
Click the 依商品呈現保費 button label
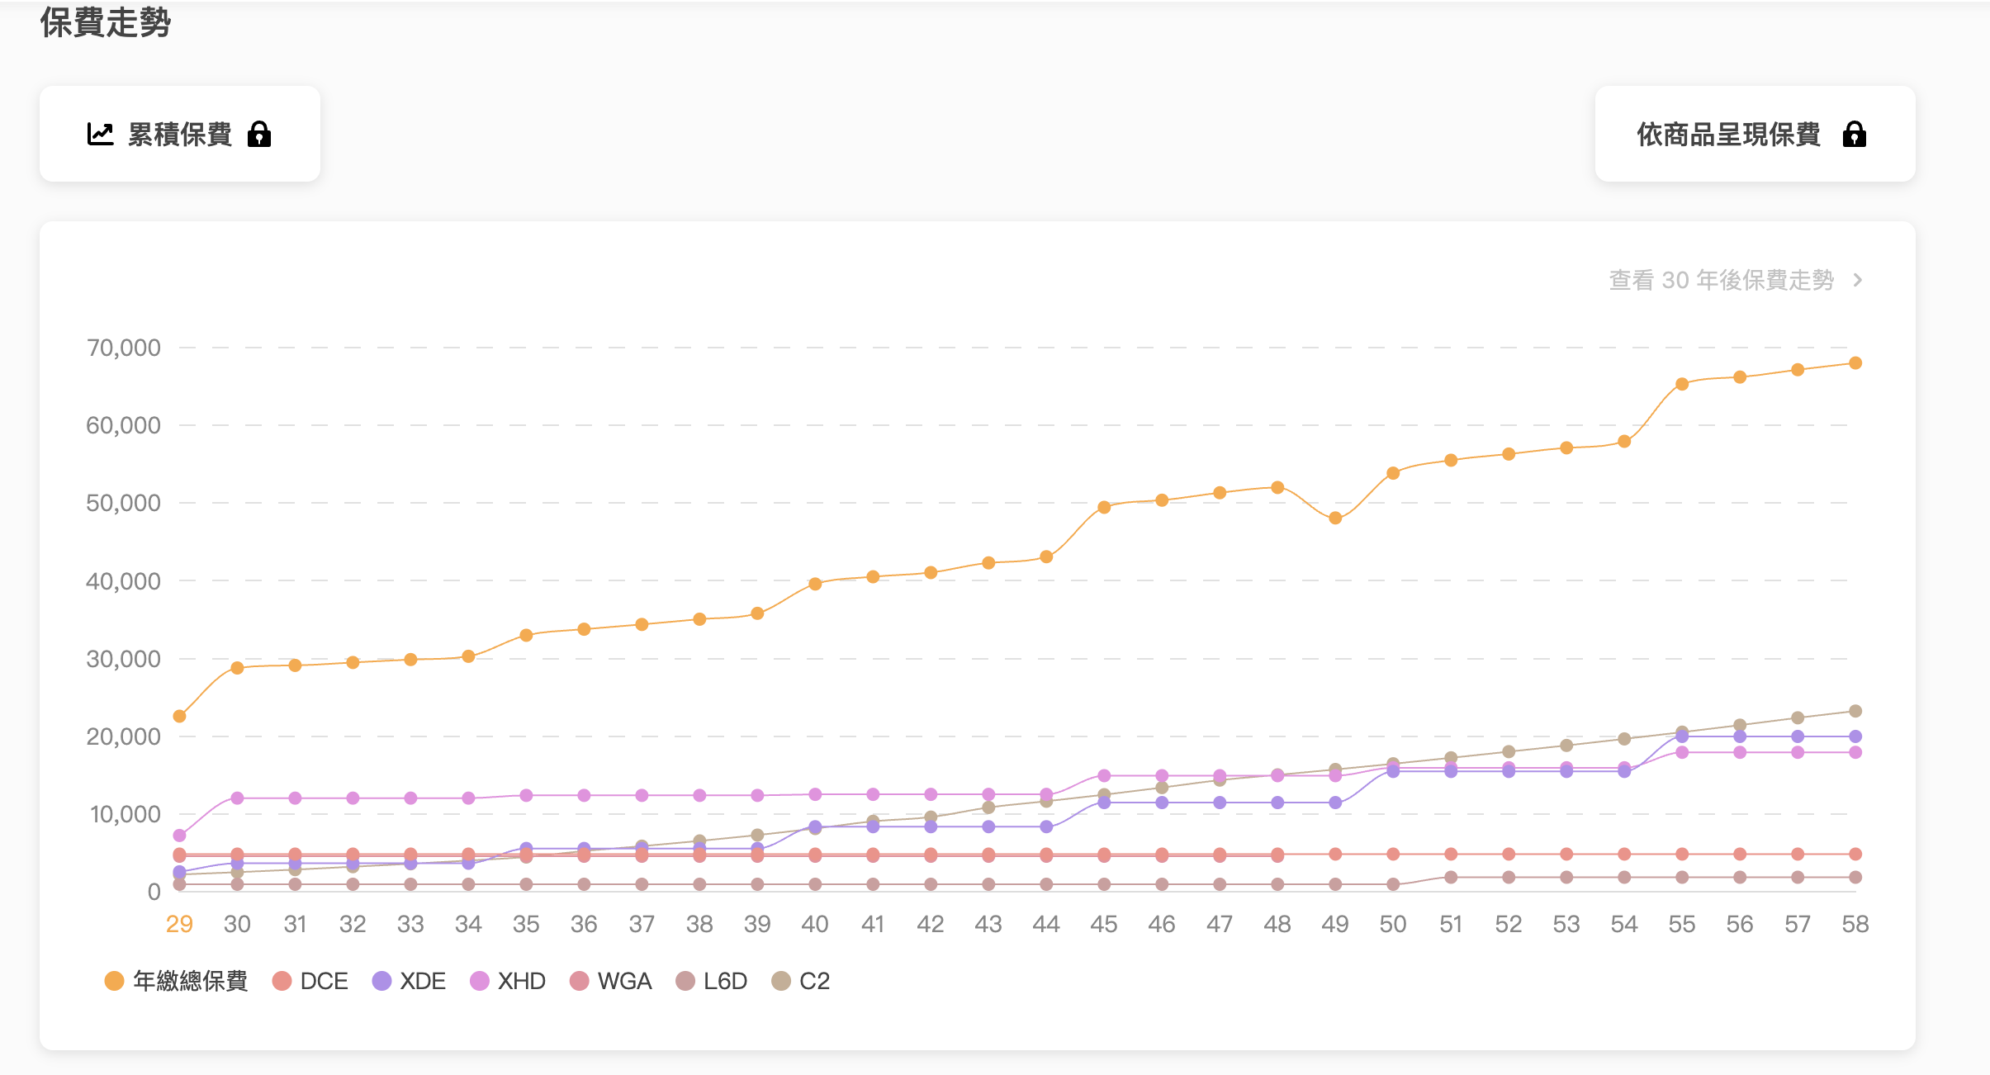tap(1728, 134)
